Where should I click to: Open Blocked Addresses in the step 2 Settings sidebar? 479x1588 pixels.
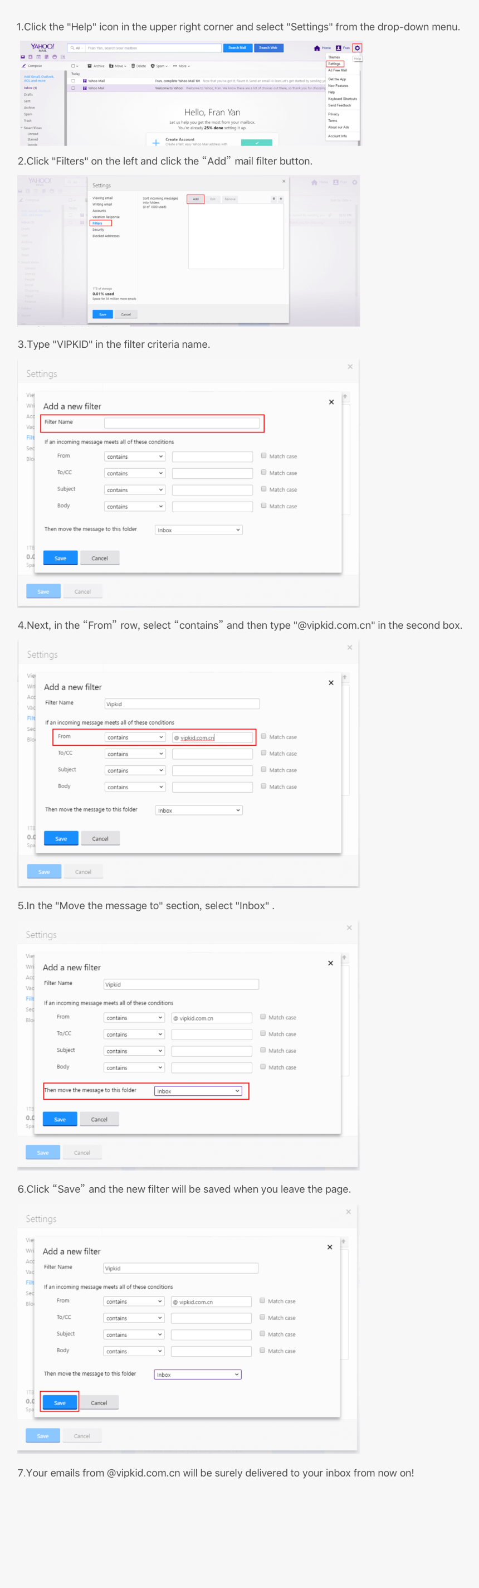pos(106,236)
